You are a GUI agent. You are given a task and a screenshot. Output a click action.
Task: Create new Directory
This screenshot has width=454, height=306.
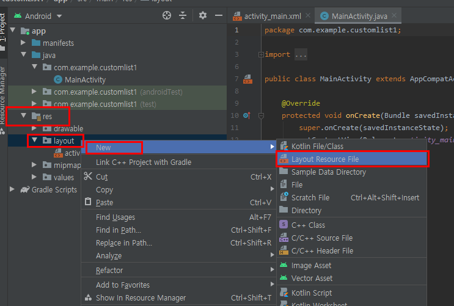(352, 210)
